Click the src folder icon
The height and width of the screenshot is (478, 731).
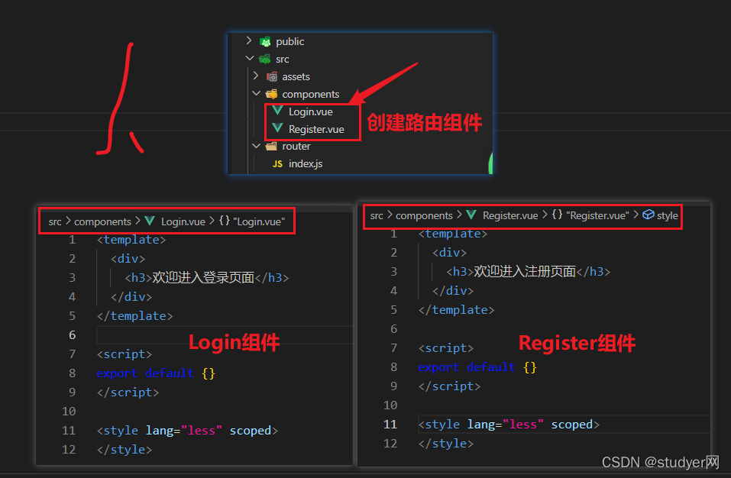pyautogui.click(x=265, y=59)
